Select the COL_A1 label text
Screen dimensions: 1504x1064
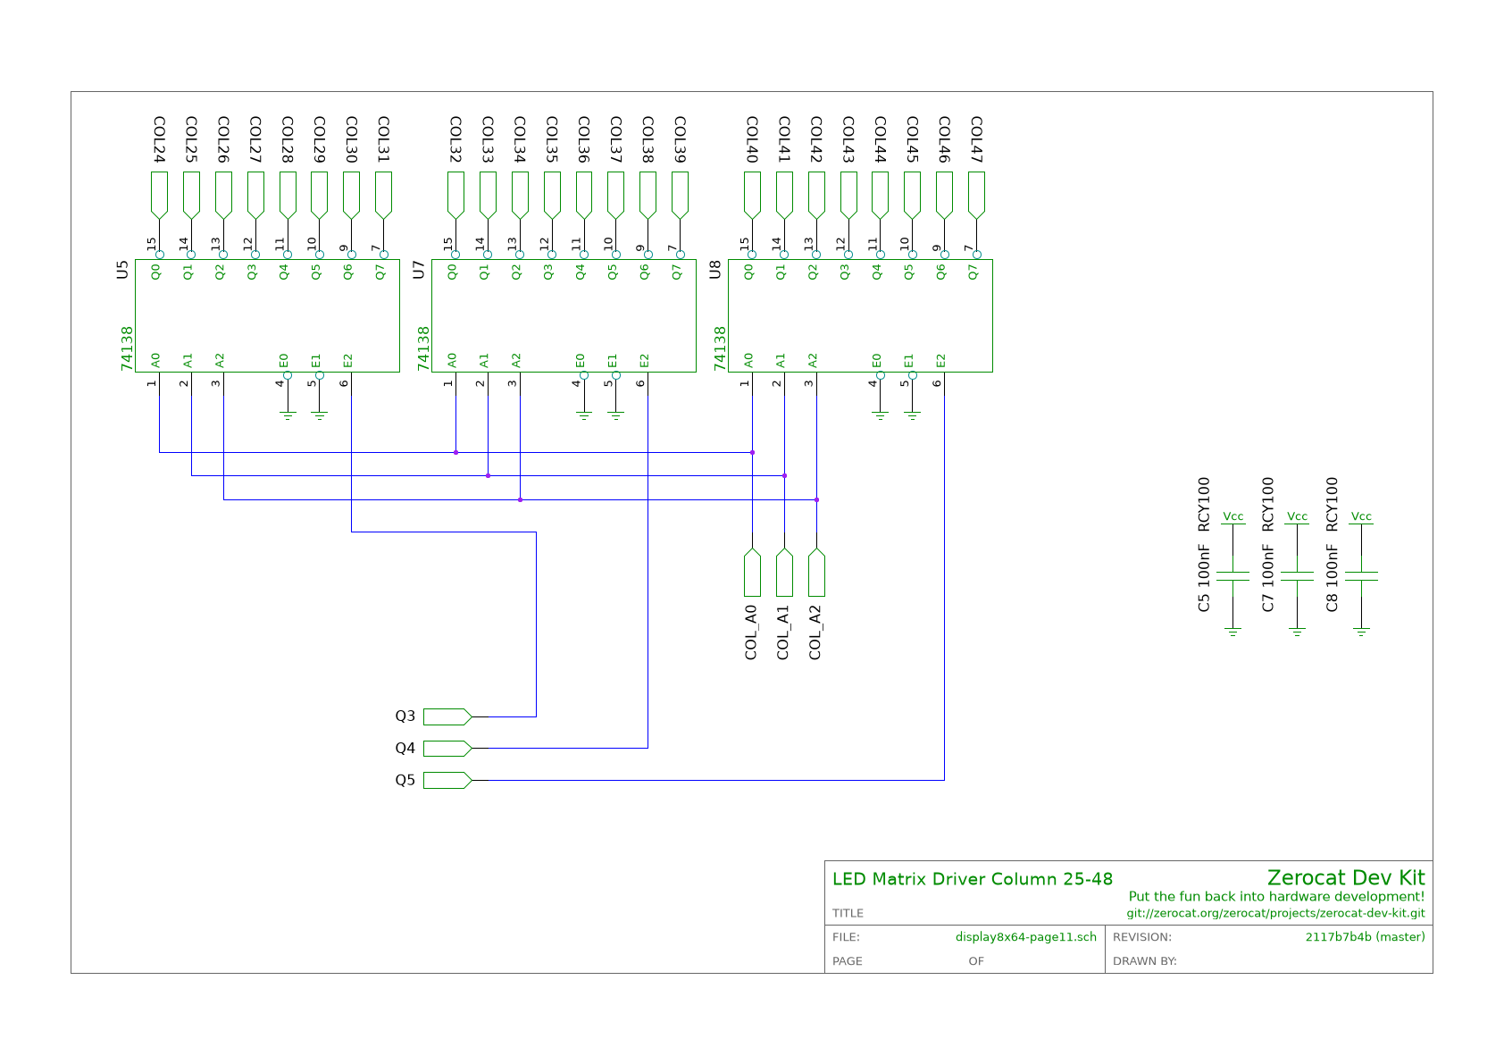click(783, 633)
